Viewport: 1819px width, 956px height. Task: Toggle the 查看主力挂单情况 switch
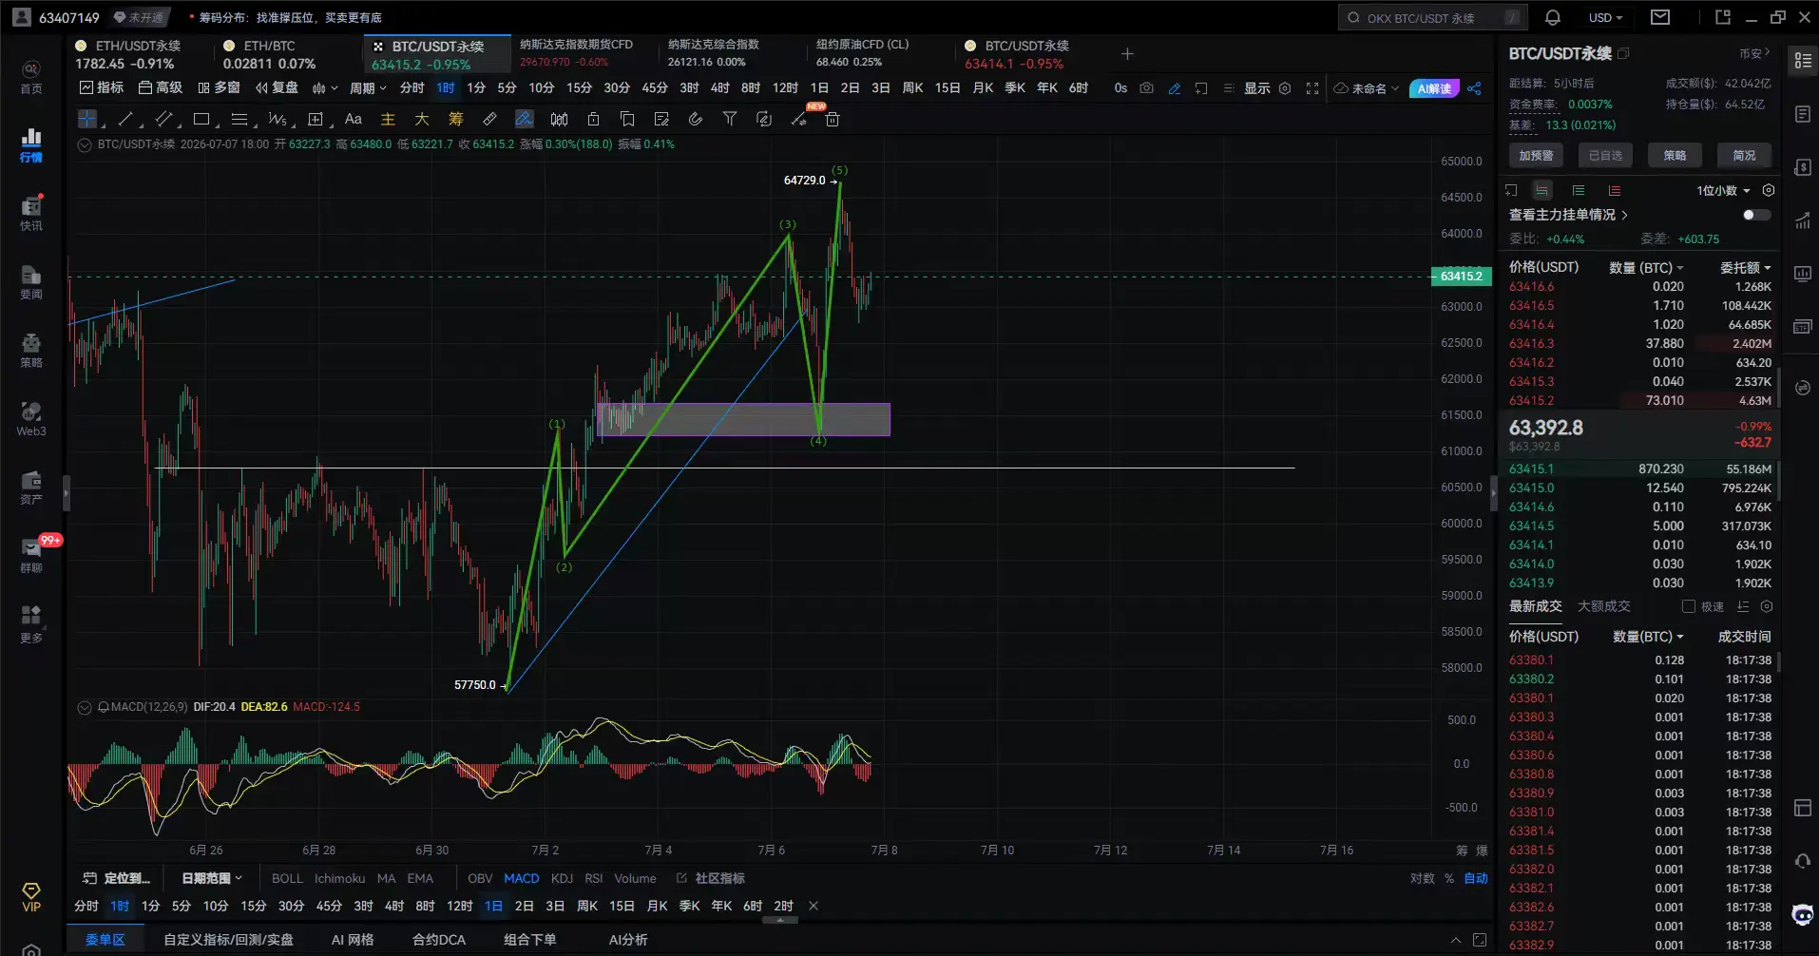click(x=1756, y=215)
